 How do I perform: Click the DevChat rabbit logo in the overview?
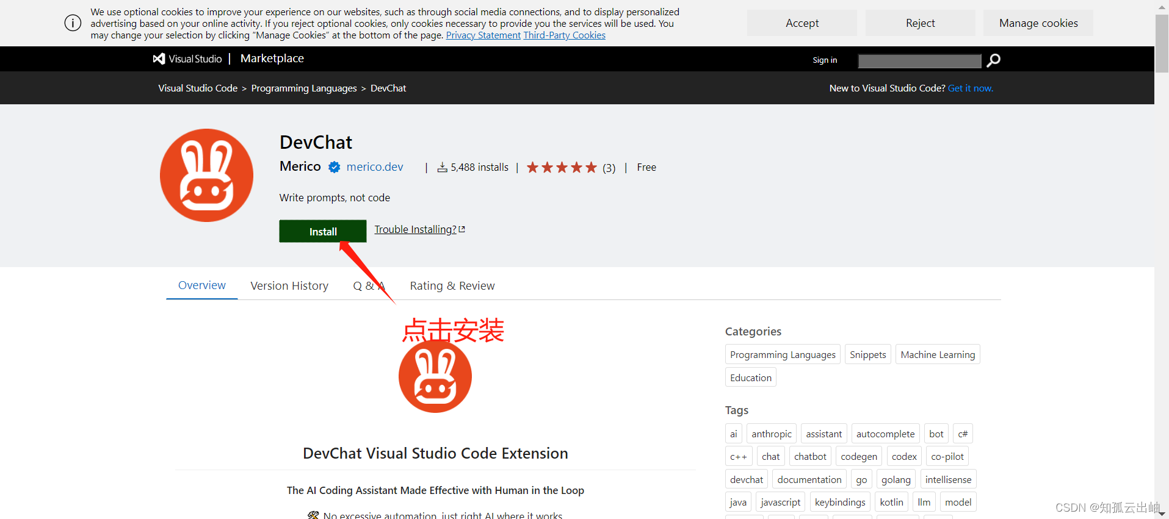[435, 376]
